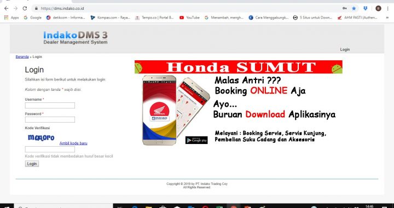Open the Apps bookmarks shortcut
Screen dimensions: 394x208
[11, 18]
